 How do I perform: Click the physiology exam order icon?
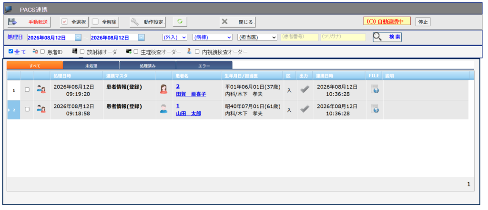[x=129, y=51]
